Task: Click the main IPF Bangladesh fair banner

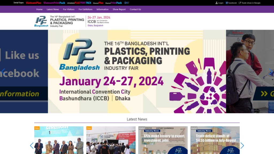Action: [137, 71]
